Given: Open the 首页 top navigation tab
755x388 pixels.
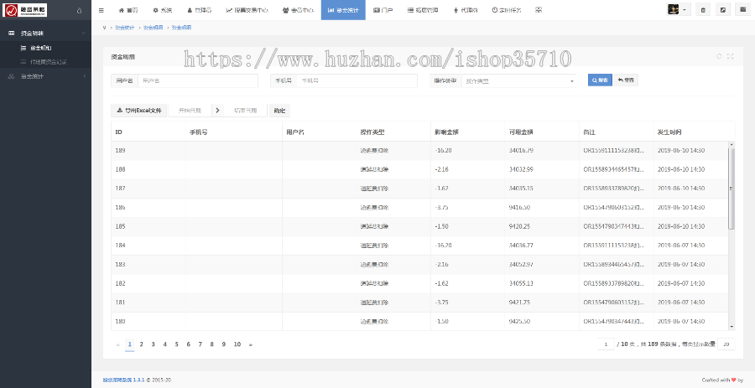Looking at the screenshot, I should [x=128, y=10].
